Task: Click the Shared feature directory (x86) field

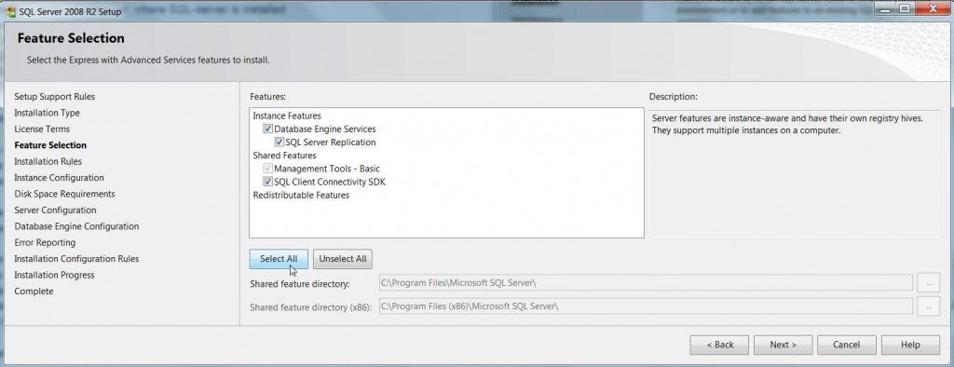Action: click(x=646, y=306)
